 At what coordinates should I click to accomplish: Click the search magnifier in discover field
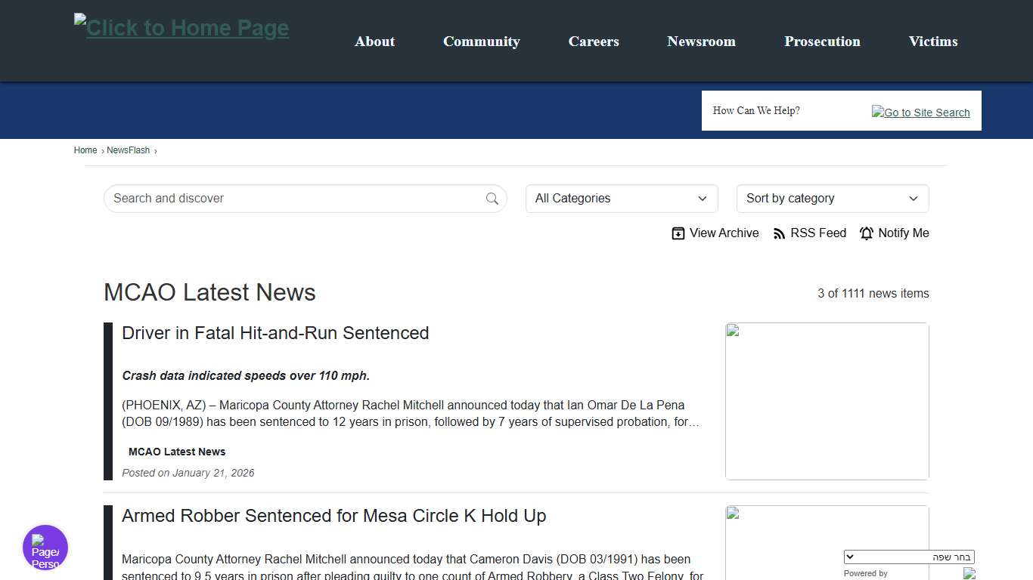click(x=492, y=198)
